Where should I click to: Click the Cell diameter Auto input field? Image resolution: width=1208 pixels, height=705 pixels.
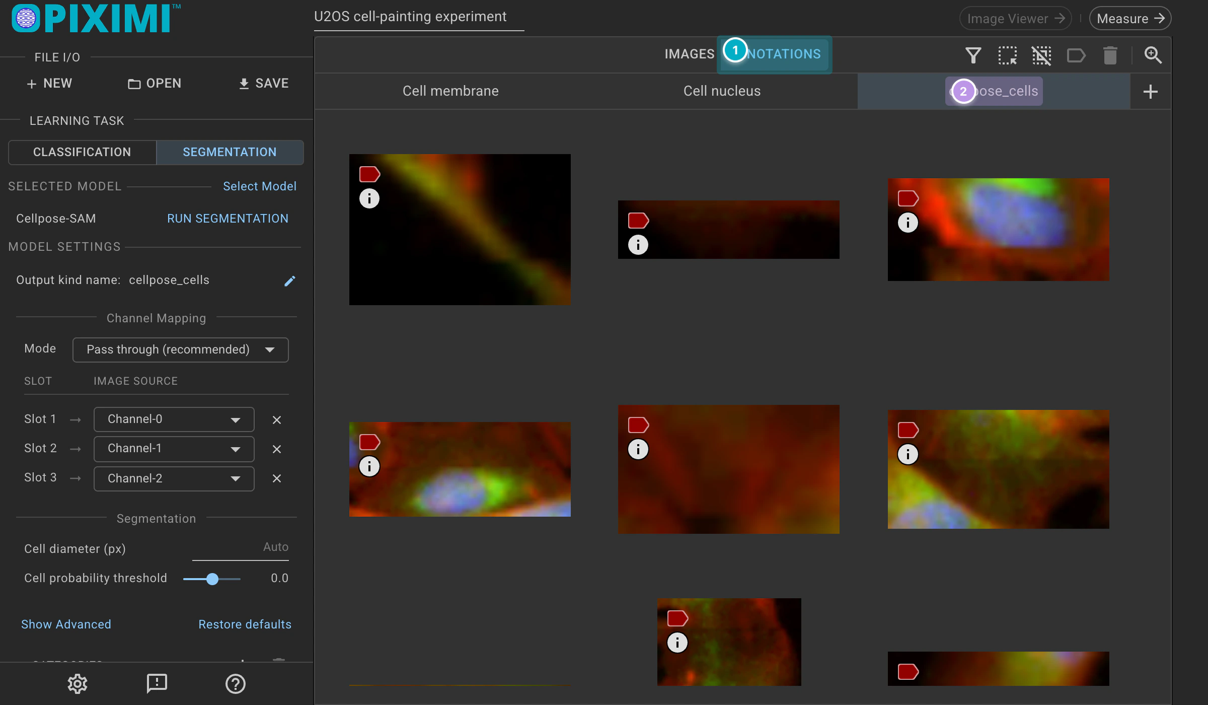click(x=240, y=548)
